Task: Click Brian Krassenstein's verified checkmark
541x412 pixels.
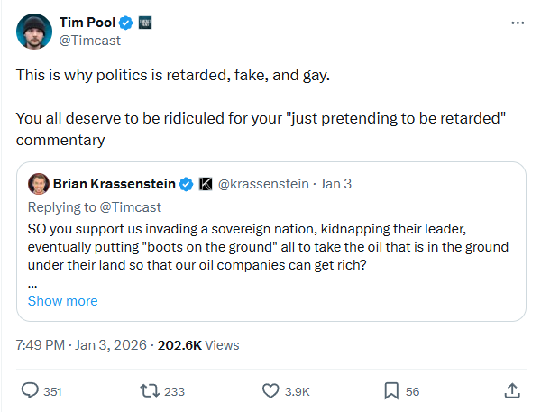Action: pos(187,184)
